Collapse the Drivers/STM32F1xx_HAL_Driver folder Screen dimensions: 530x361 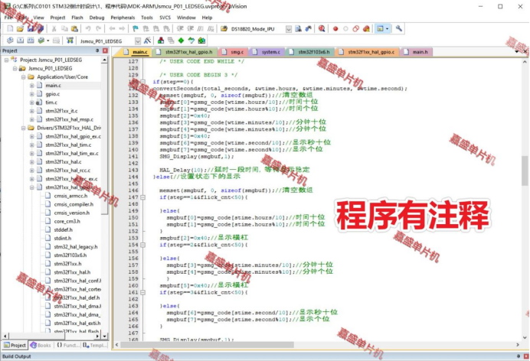23,128
